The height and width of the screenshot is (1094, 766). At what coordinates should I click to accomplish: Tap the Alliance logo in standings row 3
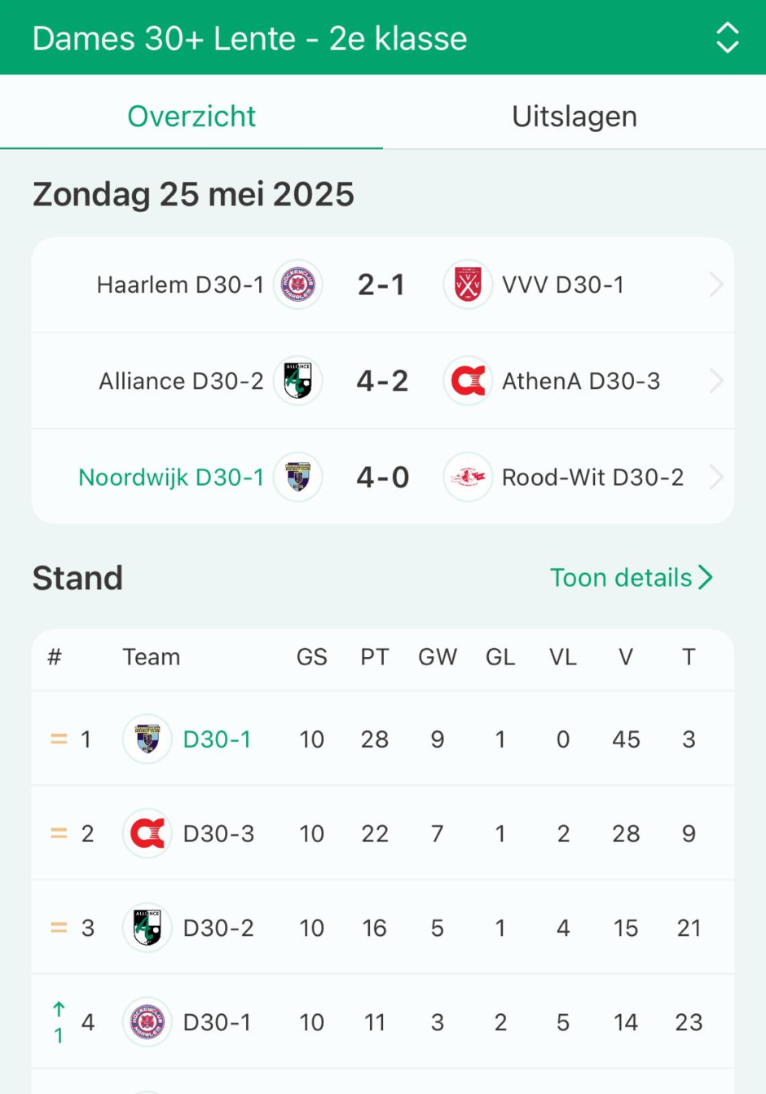(147, 928)
